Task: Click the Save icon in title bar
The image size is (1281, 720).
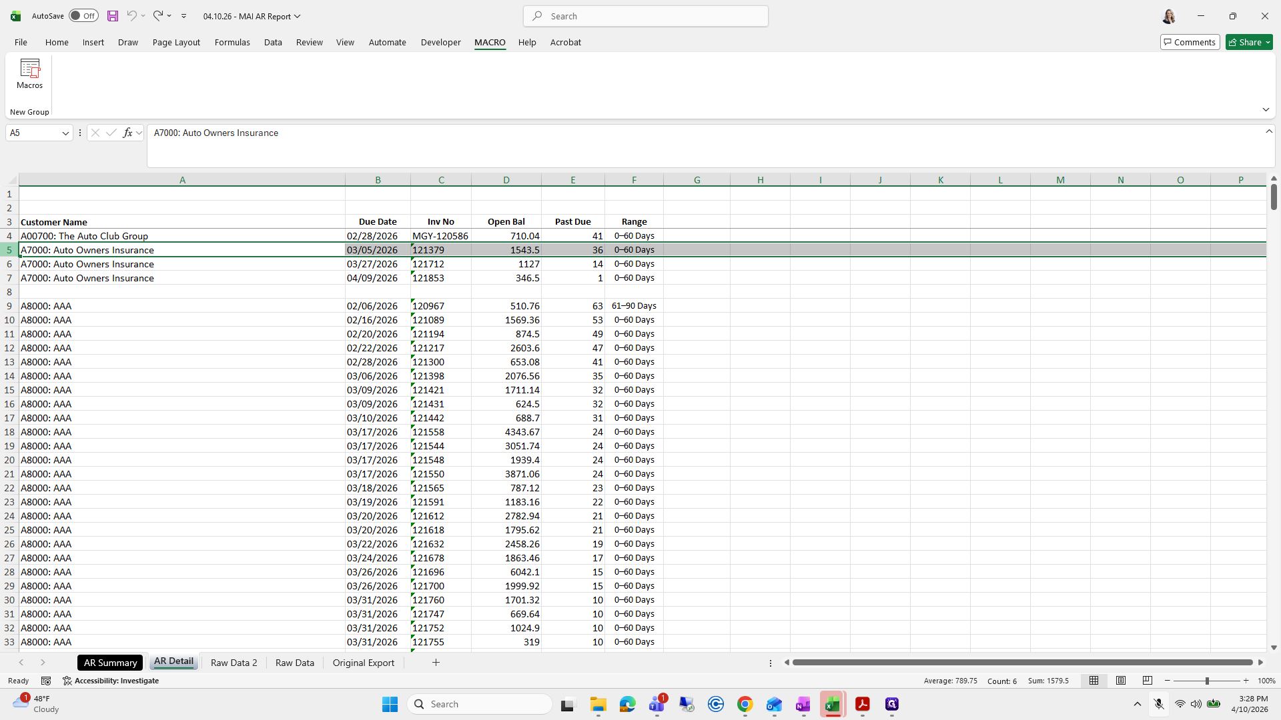Action: click(x=113, y=16)
